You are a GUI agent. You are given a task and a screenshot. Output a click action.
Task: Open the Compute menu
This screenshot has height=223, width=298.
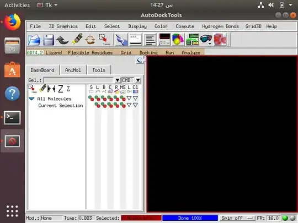[x=185, y=26]
